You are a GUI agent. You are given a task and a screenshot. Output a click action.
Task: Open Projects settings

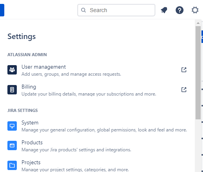97,166
